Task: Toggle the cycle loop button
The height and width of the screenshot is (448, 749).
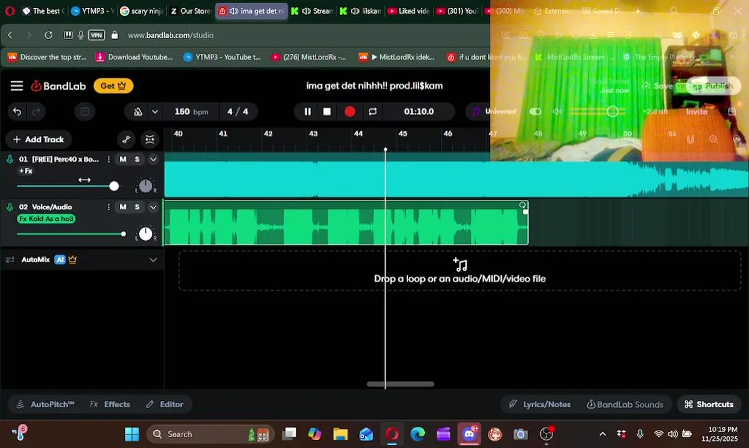Action: 373,111
